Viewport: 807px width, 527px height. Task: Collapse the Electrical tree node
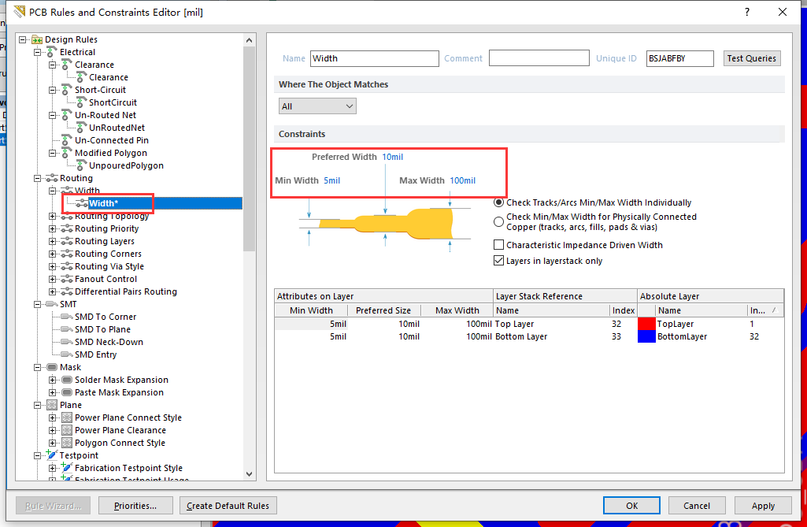pos(37,52)
